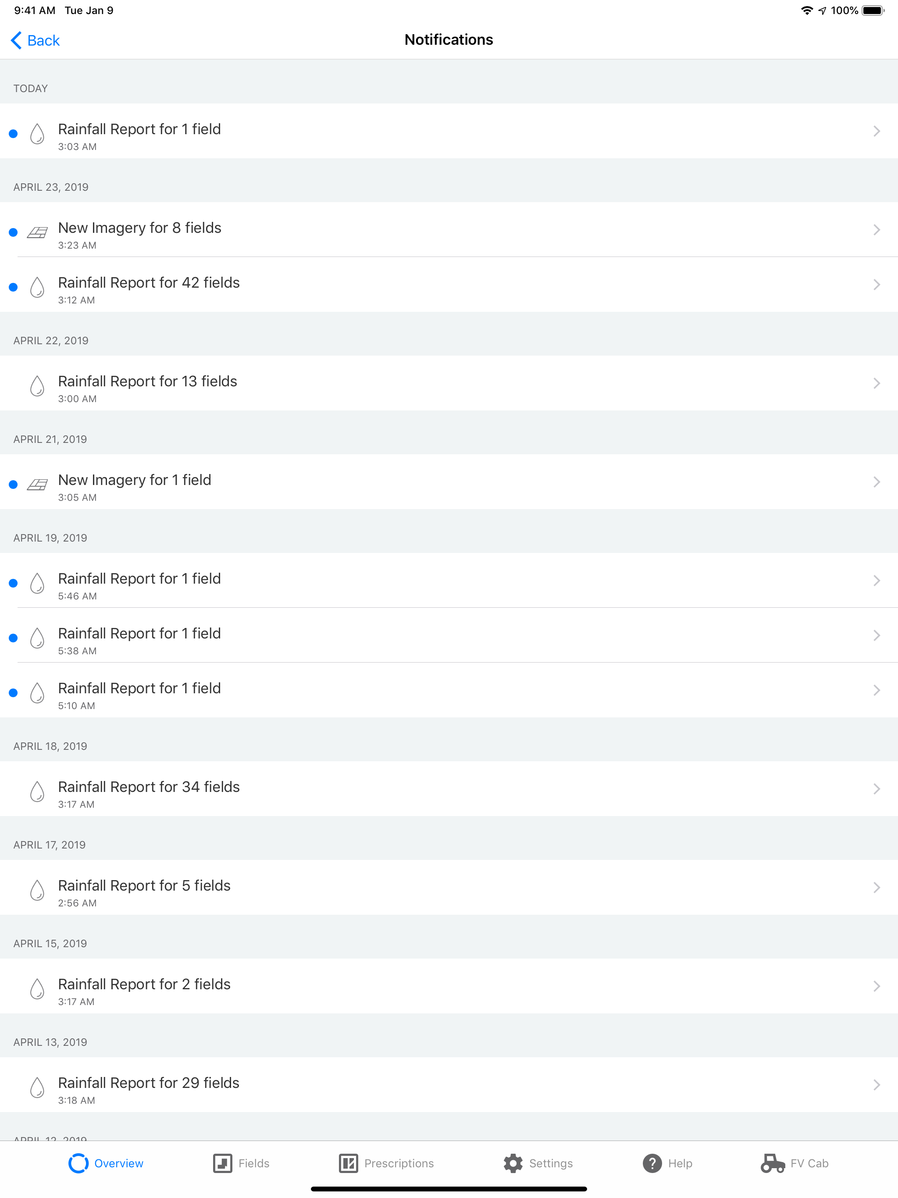The width and height of the screenshot is (898, 1198).
Task: Open the FV Cab tractor icon
Action: 772,1163
